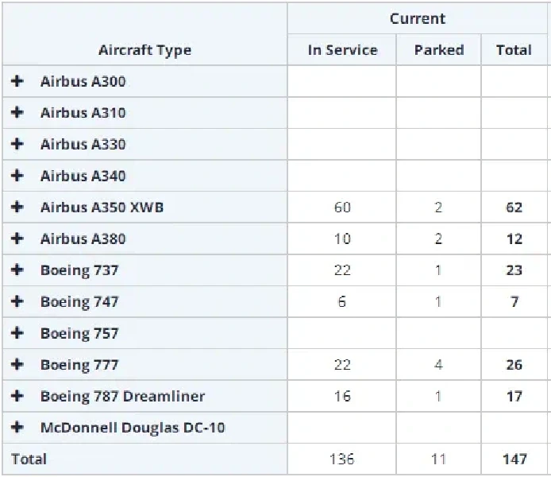Select the Airbus A350 XWB total of 62
The width and height of the screenshot is (551, 477).
point(514,207)
